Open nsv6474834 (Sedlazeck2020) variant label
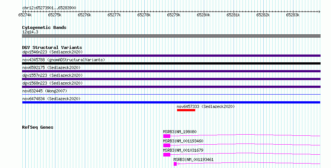The image size is (331, 168). pos(51,99)
